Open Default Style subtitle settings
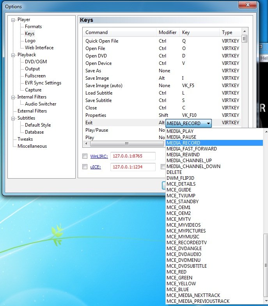The height and width of the screenshot is (306, 268). coord(38,125)
